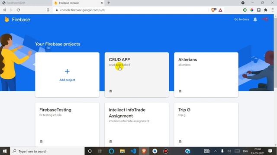Click the Brave Rewards triangle icon
Image resolution: width=277 pixels, height=155 pixels.
(220, 10)
